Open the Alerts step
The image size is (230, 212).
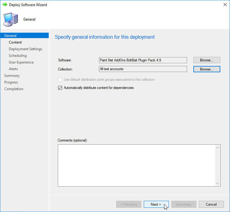click(13, 69)
